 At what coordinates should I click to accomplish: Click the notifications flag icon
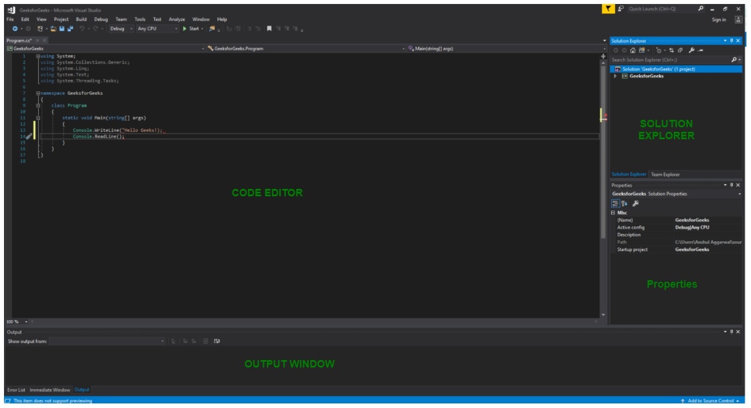[x=609, y=9]
